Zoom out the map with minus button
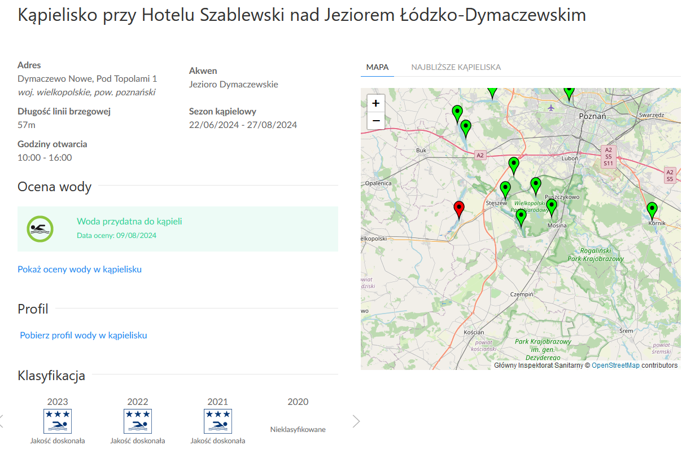695x454 pixels. click(375, 121)
